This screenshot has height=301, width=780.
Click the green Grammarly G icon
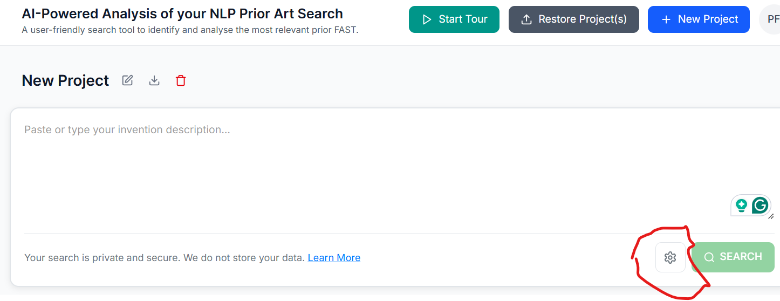[x=760, y=205]
